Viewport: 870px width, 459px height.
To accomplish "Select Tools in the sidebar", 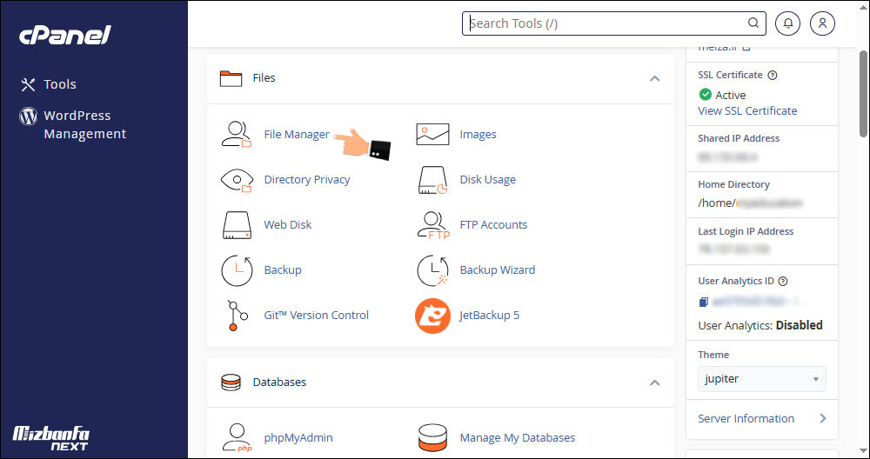I will point(60,84).
